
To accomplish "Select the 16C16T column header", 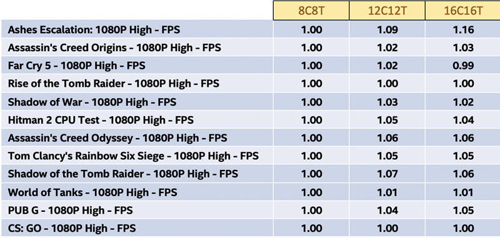I will pyautogui.click(x=463, y=11).
